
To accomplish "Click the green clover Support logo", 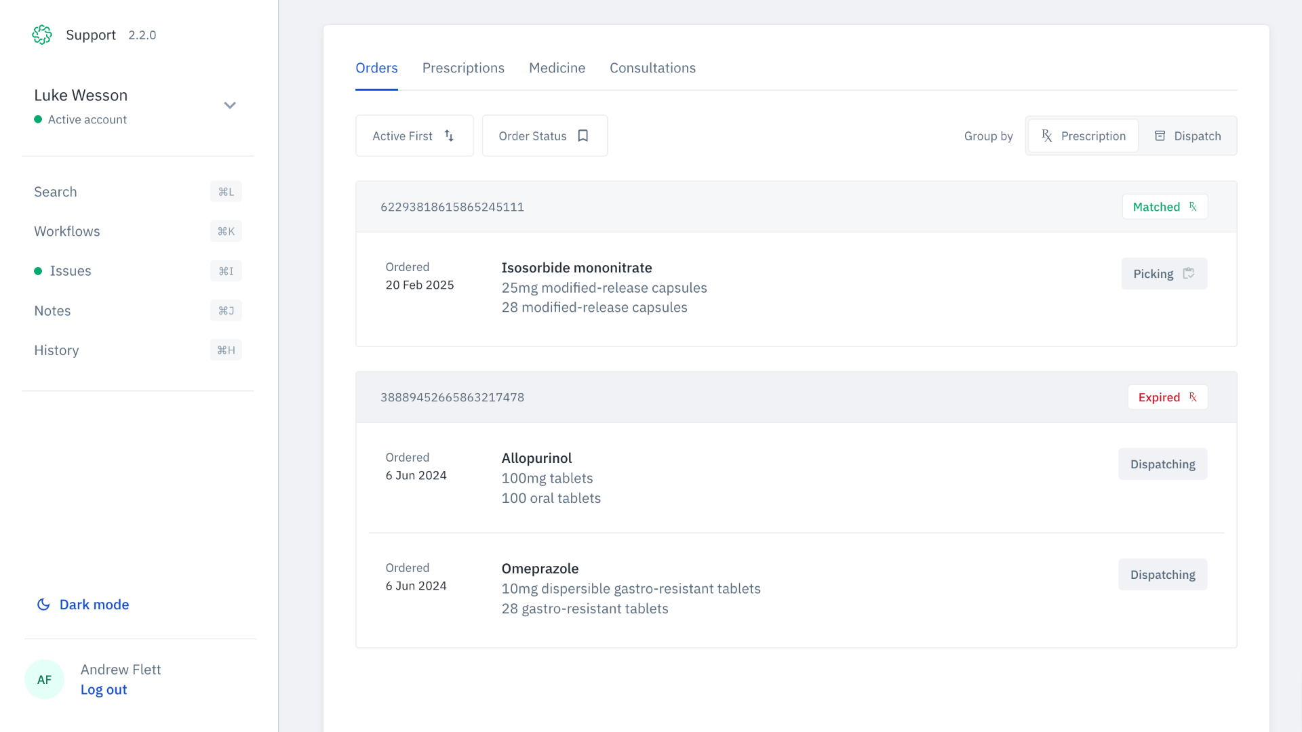I will tap(42, 35).
